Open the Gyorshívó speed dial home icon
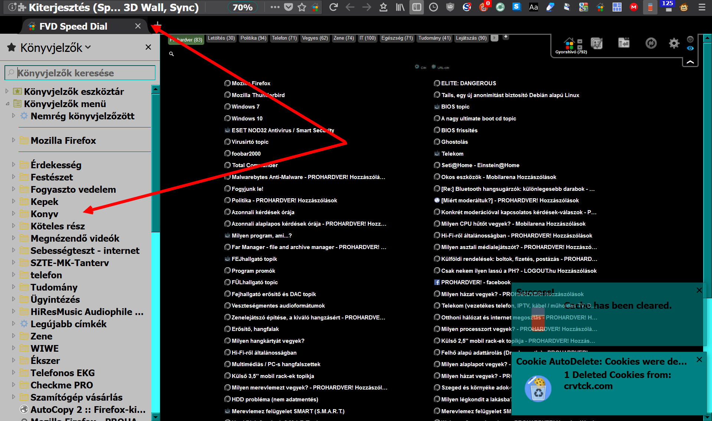The height and width of the screenshot is (421, 712). [570, 44]
